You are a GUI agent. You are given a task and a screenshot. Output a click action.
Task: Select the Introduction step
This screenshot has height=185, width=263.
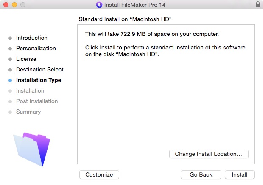pyautogui.click(x=32, y=38)
